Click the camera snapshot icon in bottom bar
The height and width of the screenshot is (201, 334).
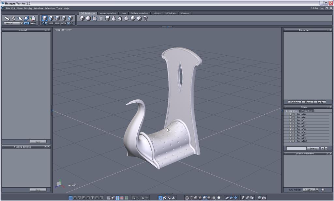pos(264,198)
